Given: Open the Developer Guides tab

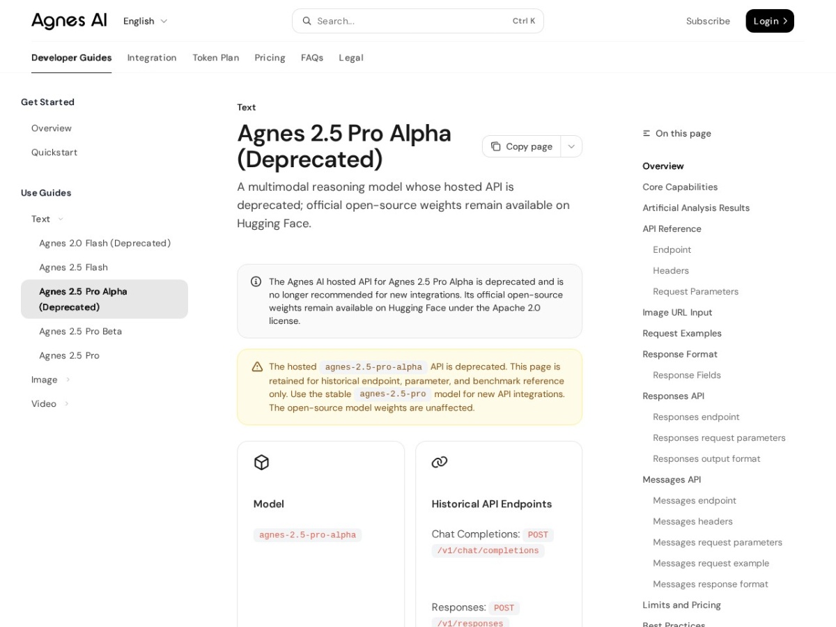Looking at the screenshot, I should pyautogui.click(x=71, y=58).
